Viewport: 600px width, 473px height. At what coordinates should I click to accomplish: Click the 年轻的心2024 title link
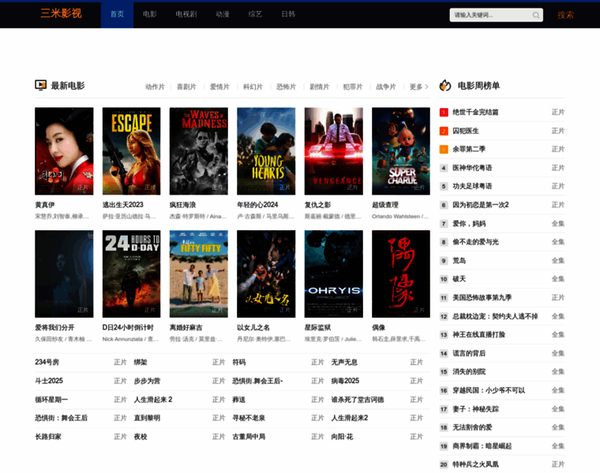(x=257, y=205)
